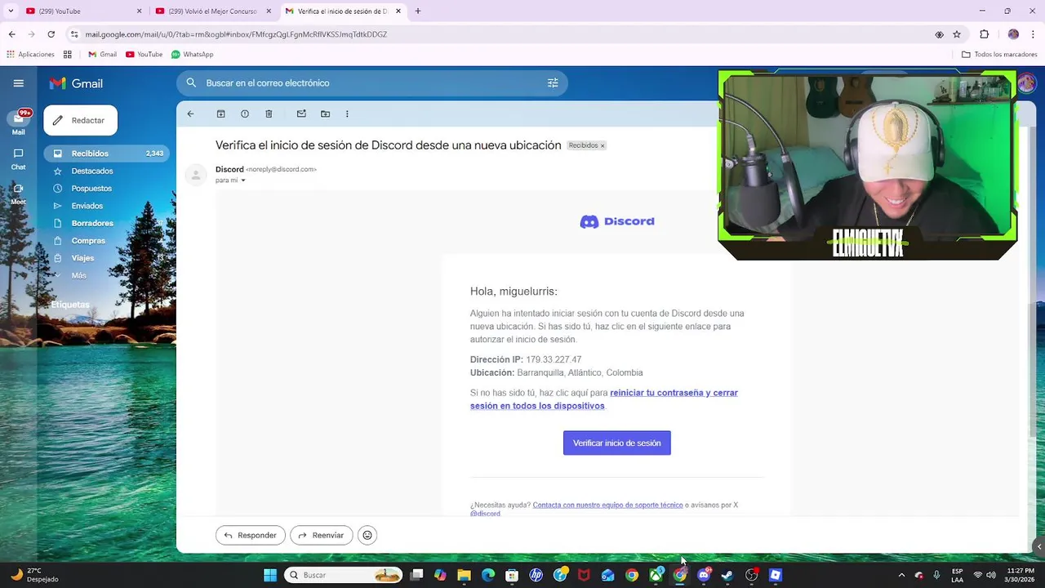Open Steam from taskbar

pyautogui.click(x=727, y=575)
